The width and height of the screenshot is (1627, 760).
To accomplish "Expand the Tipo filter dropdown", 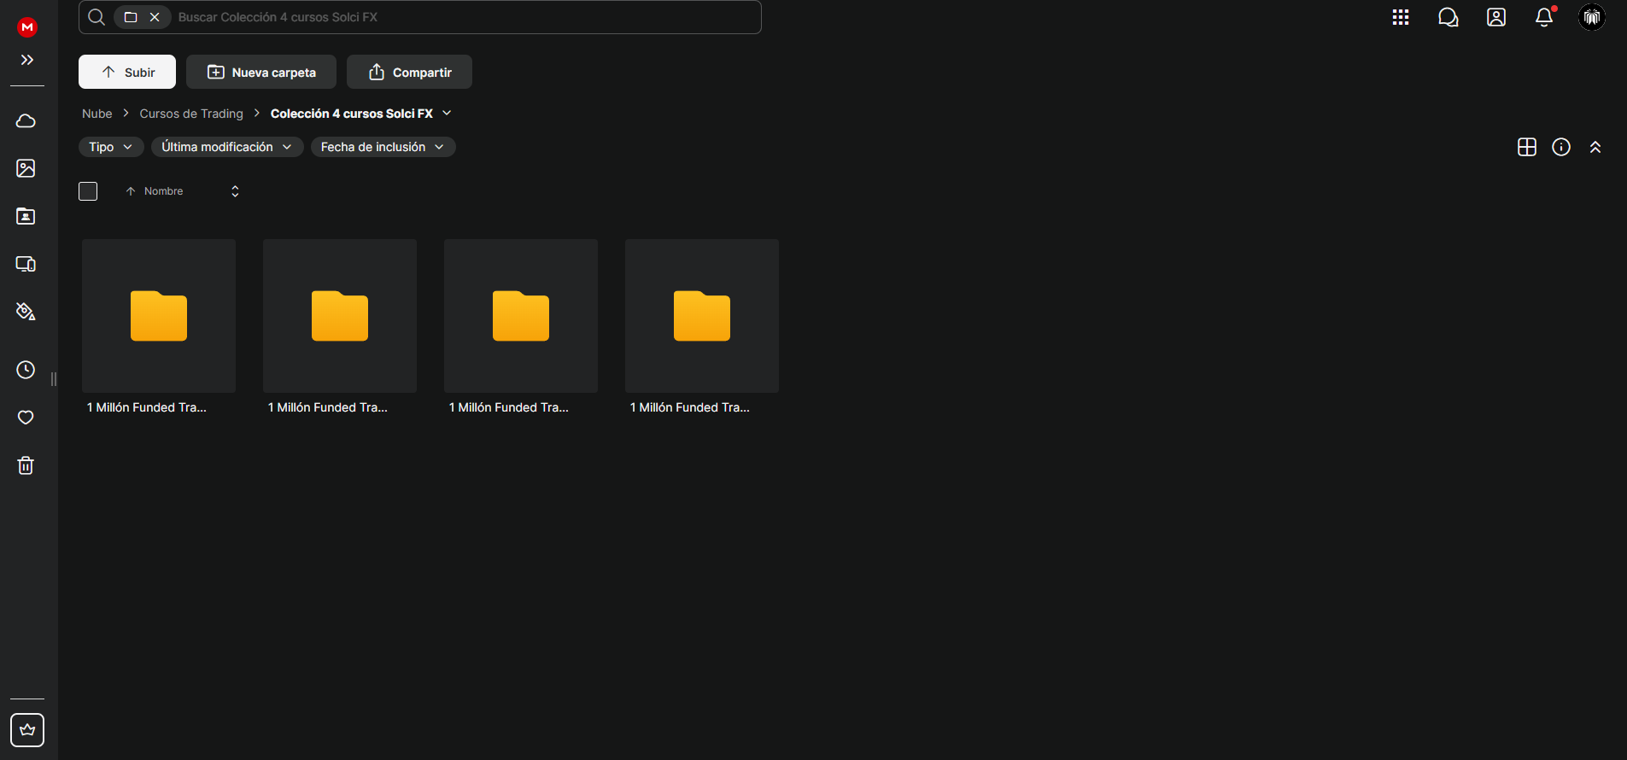I will click(111, 147).
